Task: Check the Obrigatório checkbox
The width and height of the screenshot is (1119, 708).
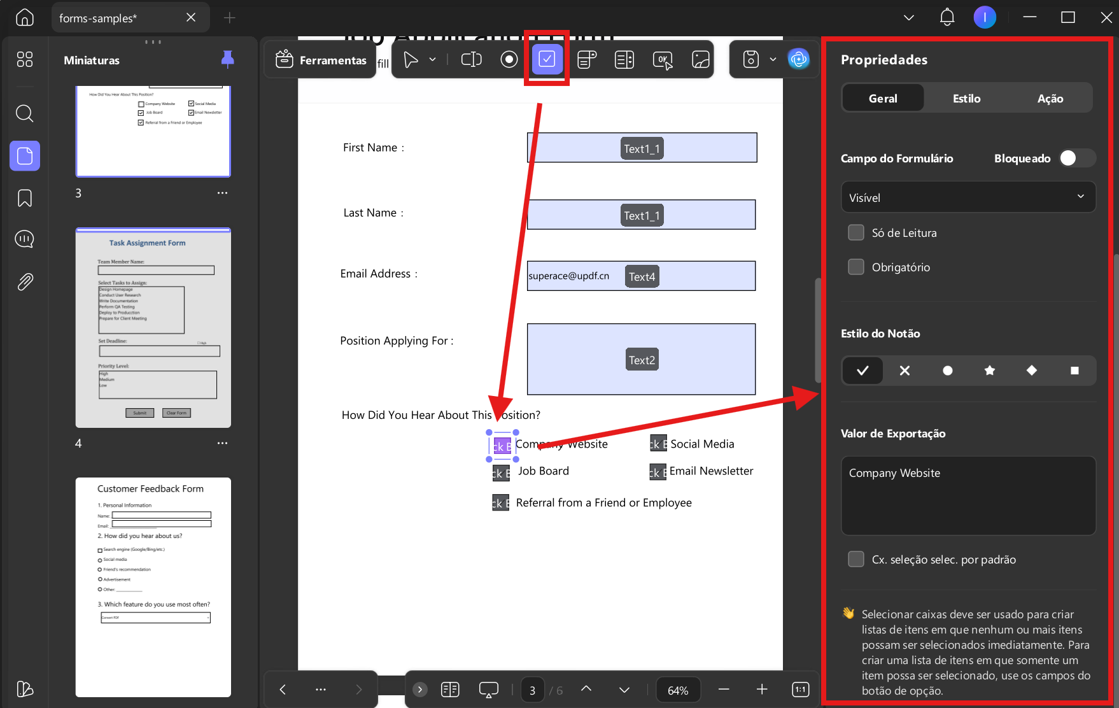Action: 856,267
